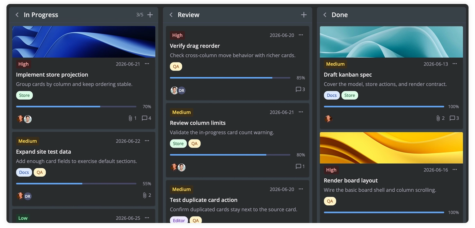Screen dimensions: 475x228
Task: Open attachments on Expand site test data
Action: [x=147, y=195]
